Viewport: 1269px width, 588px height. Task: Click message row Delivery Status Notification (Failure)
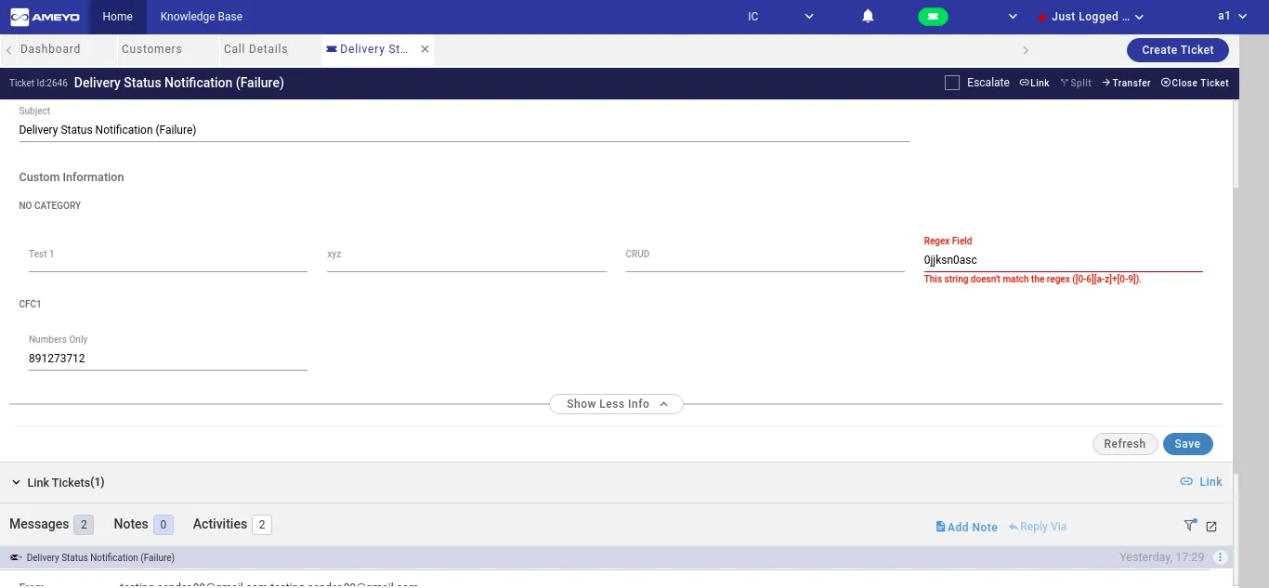point(617,557)
